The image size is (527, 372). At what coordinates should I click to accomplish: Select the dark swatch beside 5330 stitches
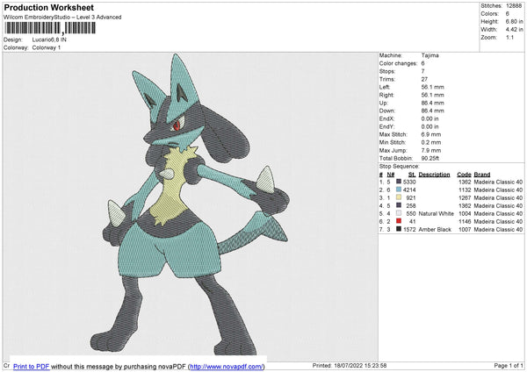tap(399, 182)
